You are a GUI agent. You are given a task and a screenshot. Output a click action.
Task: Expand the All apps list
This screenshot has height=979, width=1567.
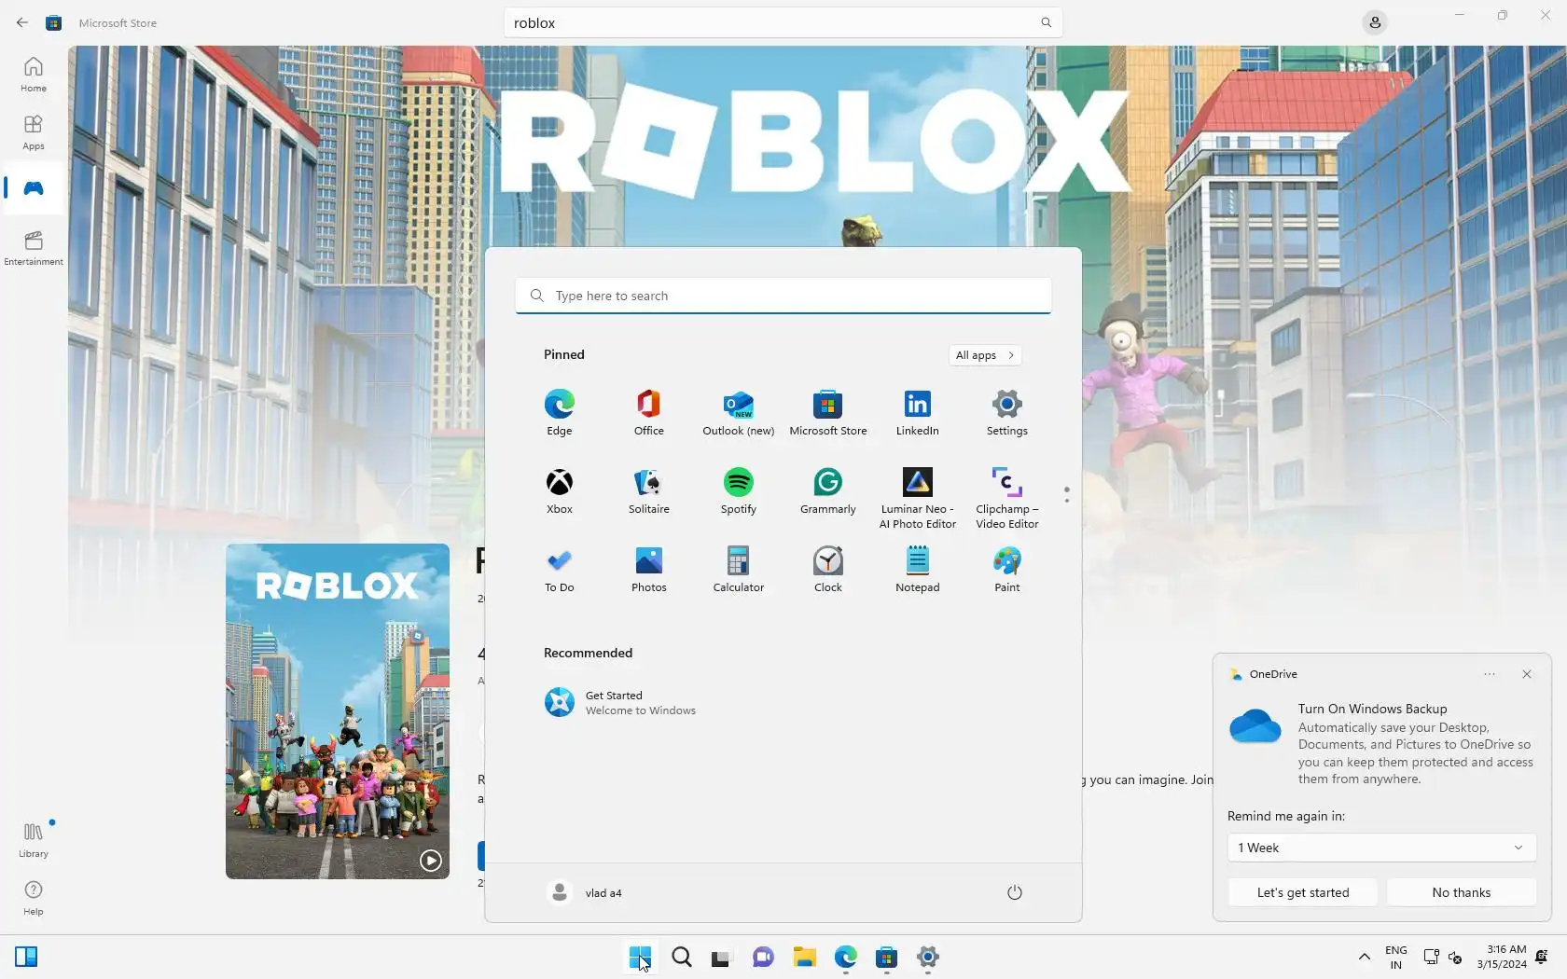985,355
